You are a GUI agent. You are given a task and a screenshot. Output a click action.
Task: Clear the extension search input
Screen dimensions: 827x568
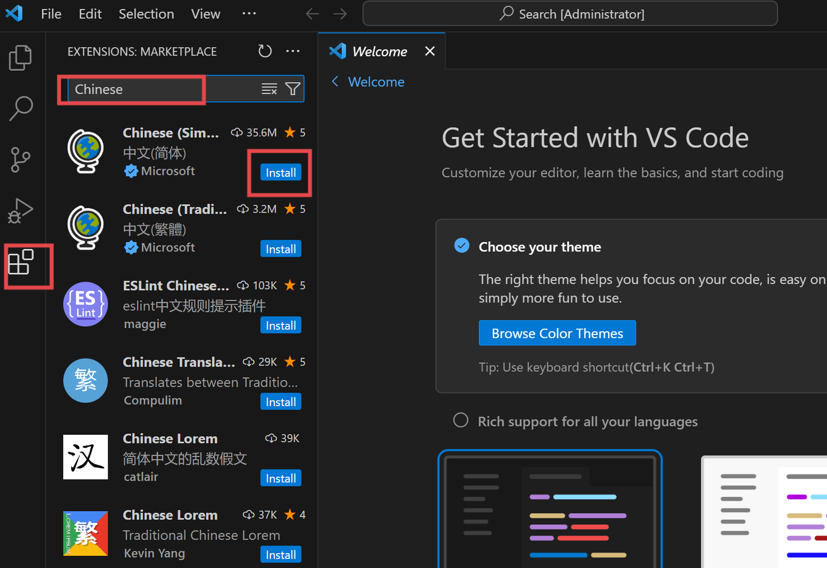[x=269, y=89]
